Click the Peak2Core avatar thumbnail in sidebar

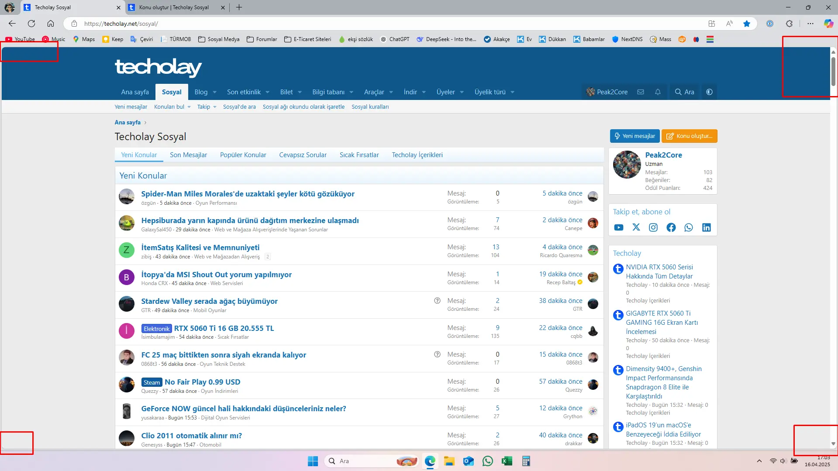[627, 165]
